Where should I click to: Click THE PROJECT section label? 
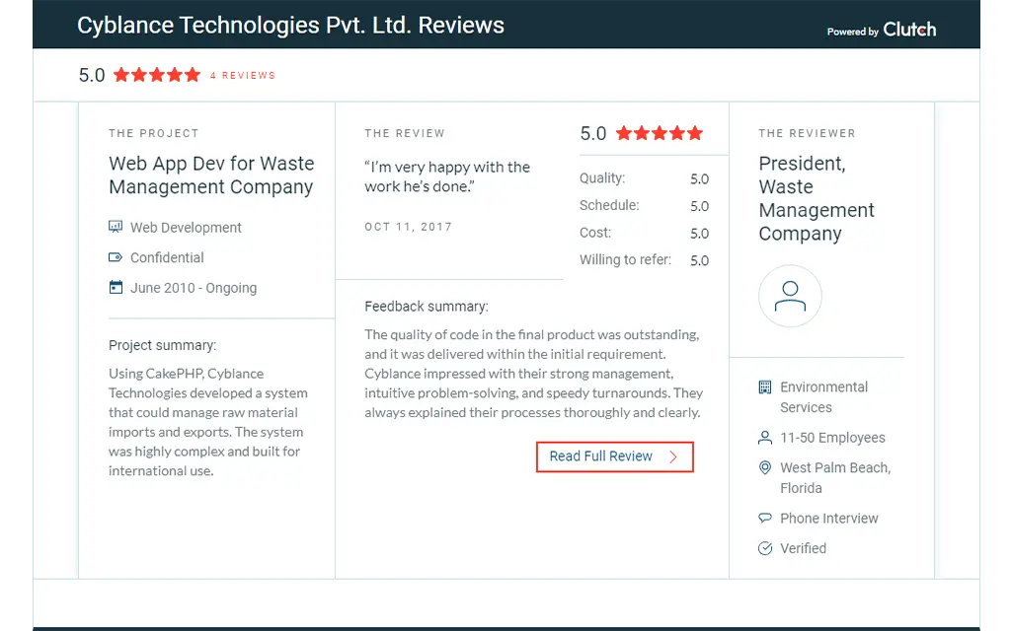(x=154, y=133)
